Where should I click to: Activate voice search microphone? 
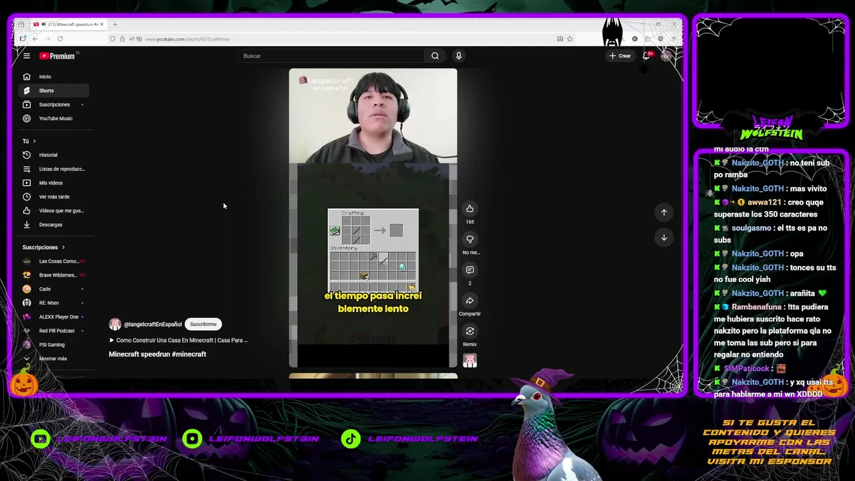coord(458,56)
